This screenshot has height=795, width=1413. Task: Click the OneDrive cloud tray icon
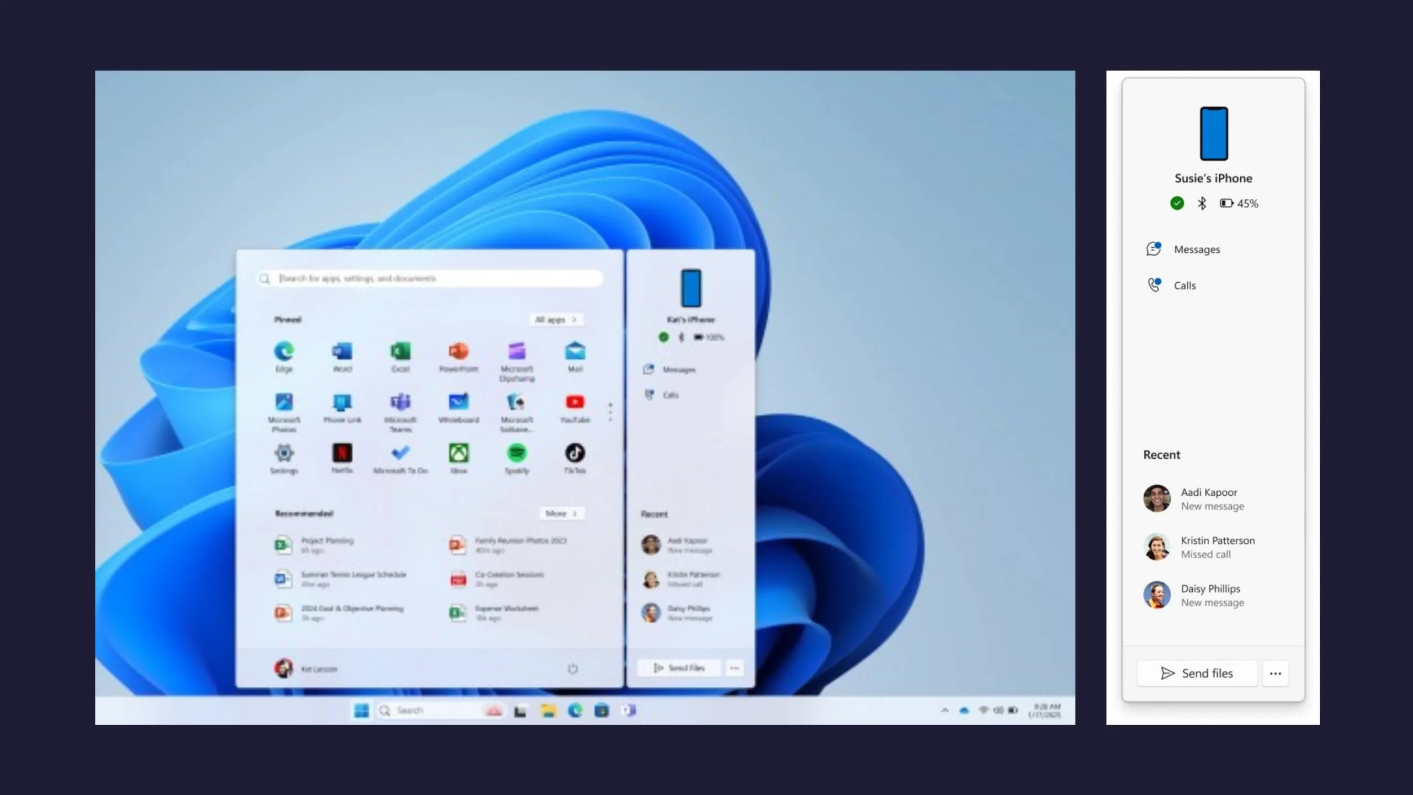tap(964, 711)
